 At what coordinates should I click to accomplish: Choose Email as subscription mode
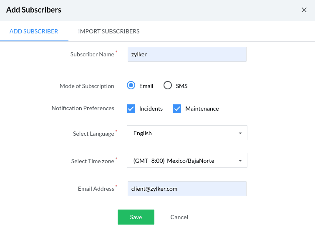tap(131, 86)
